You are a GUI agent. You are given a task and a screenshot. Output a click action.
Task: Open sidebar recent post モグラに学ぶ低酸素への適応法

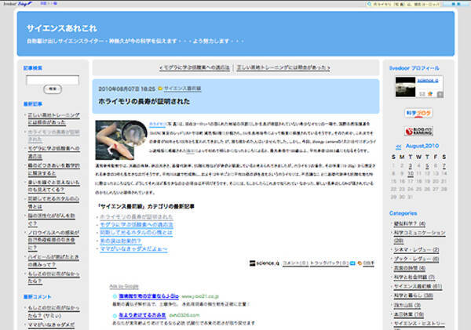pyautogui.click(x=53, y=152)
